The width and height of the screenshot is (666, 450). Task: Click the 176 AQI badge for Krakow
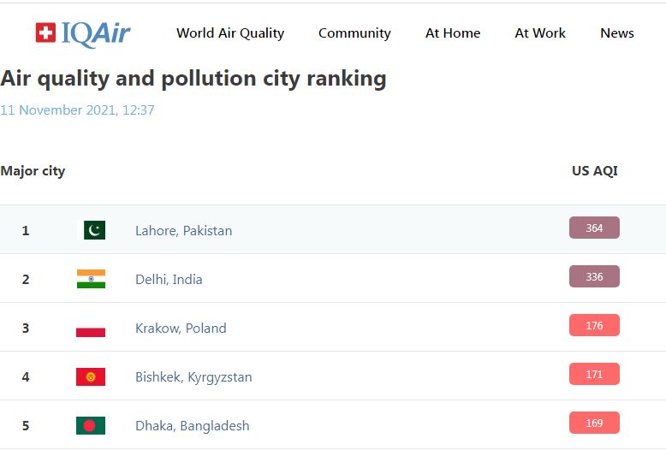pos(594,326)
